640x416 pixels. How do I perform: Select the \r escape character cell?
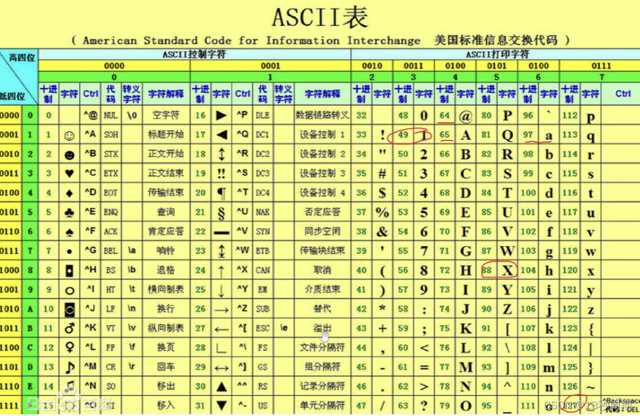(131, 367)
